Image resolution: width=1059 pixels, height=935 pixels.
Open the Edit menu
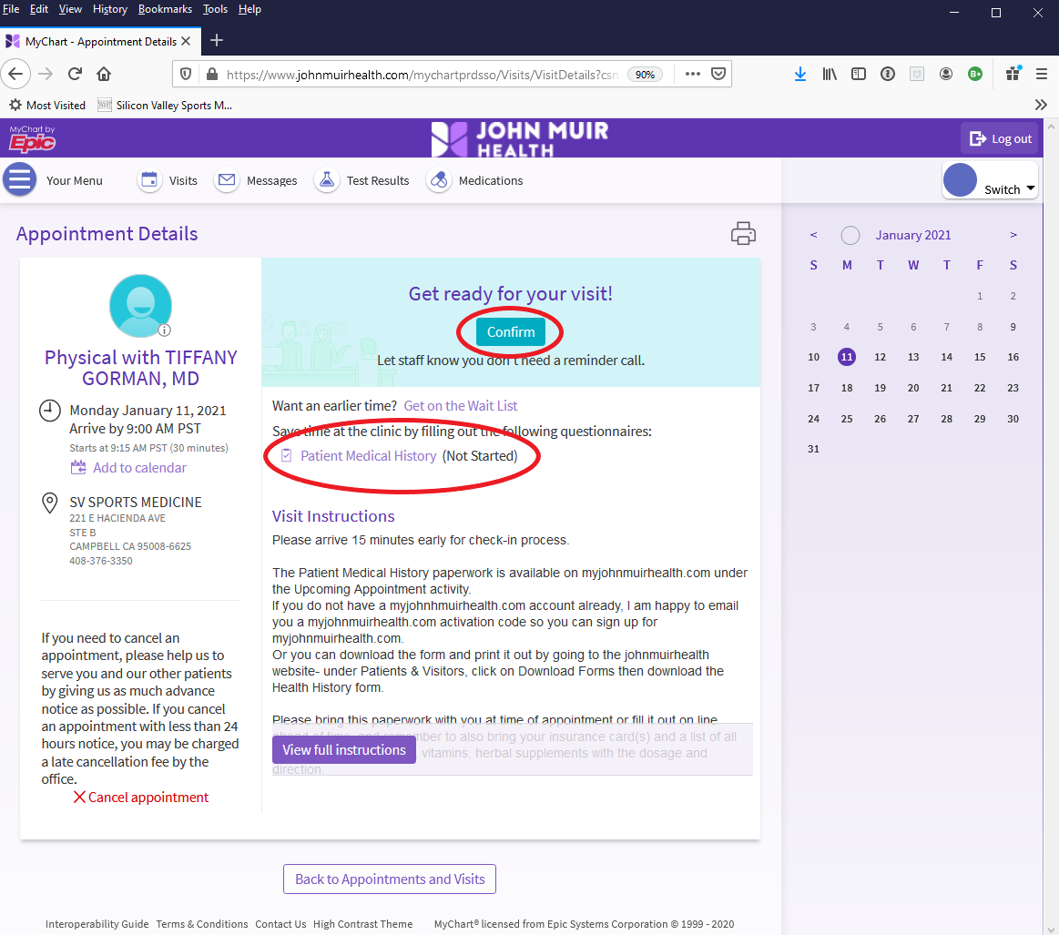point(38,9)
